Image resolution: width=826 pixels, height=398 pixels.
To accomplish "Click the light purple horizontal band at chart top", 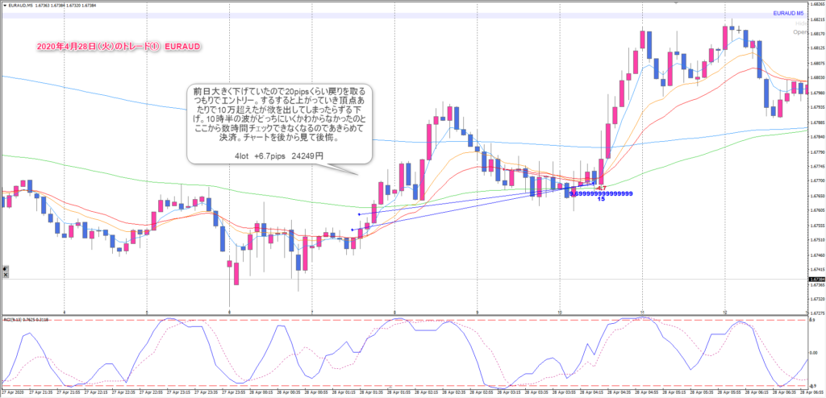I will click(403, 15).
